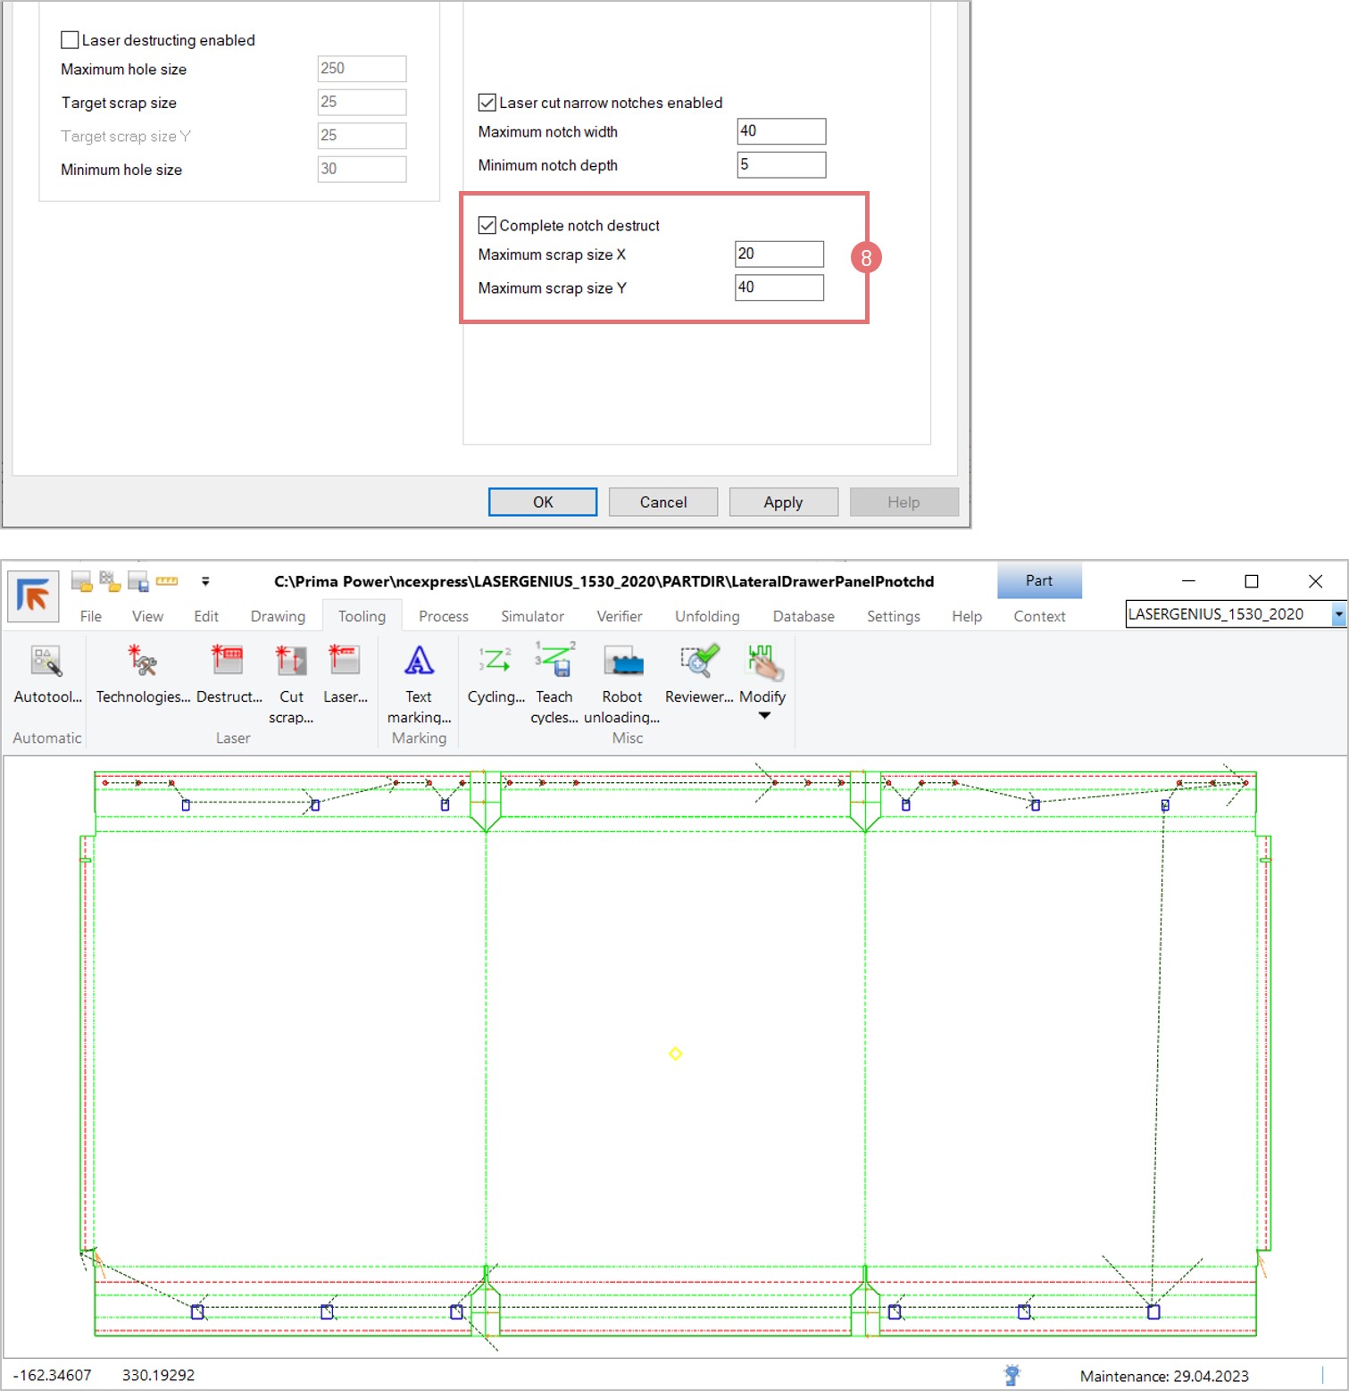Expand the quick access toolbar customize arrow
The height and width of the screenshot is (1391, 1349).
click(205, 582)
